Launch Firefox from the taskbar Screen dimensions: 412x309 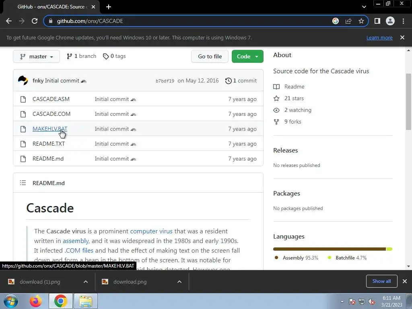35,301
